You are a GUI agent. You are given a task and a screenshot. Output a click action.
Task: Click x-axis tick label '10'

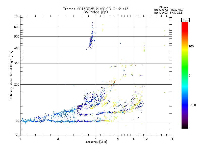click(146, 139)
